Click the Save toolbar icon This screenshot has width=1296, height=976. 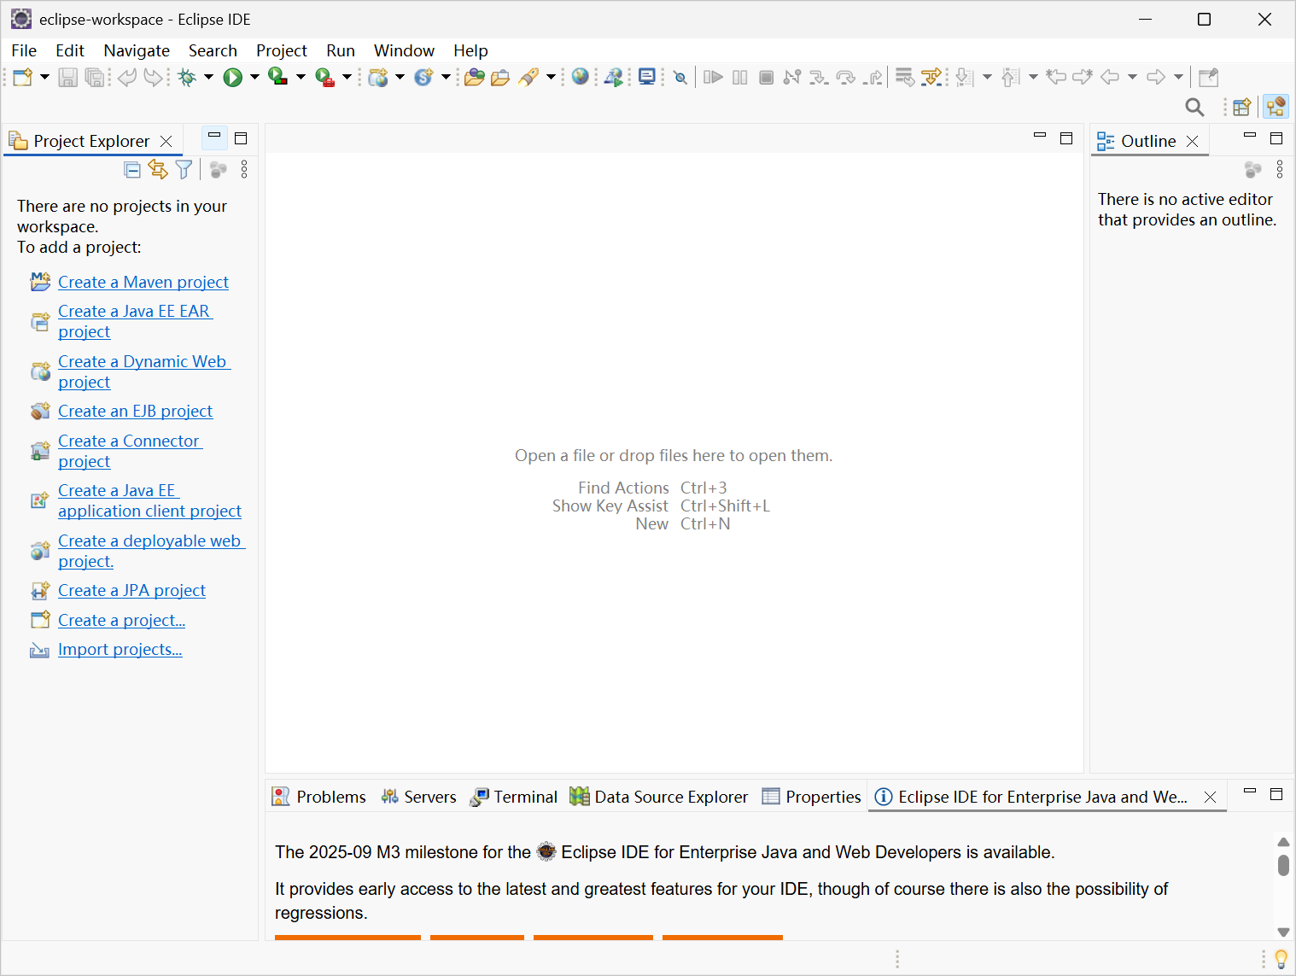pos(67,78)
